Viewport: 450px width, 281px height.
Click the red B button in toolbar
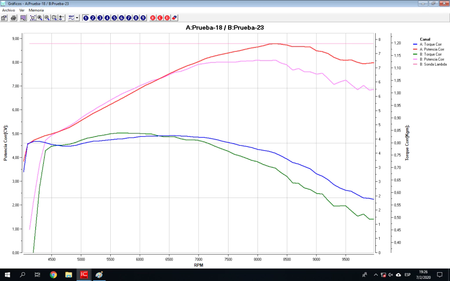click(x=153, y=18)
